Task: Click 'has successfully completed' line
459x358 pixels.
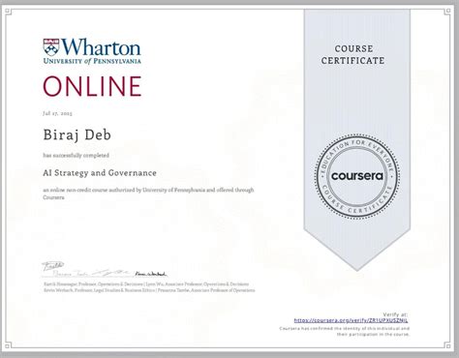Action: [76, 156]
